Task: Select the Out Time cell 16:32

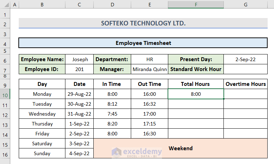Action: point(150,104)
